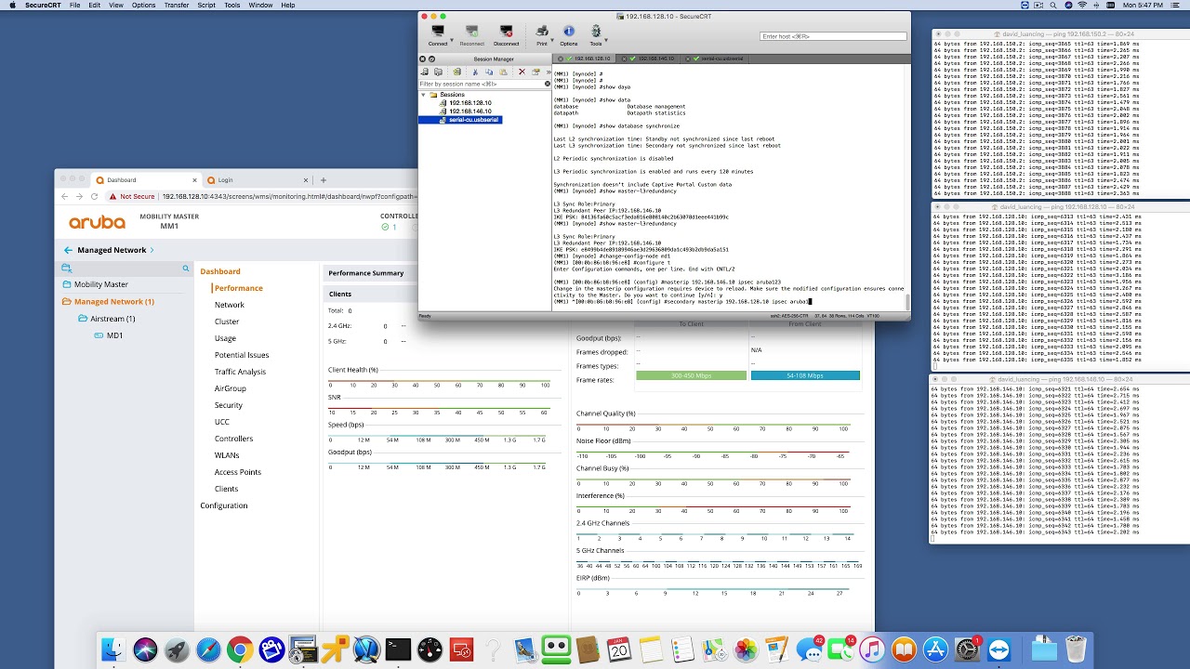The height and width of the screenshot is (669, 1190).
Task: Open the Network dashboard page
Action: (230, 305)
